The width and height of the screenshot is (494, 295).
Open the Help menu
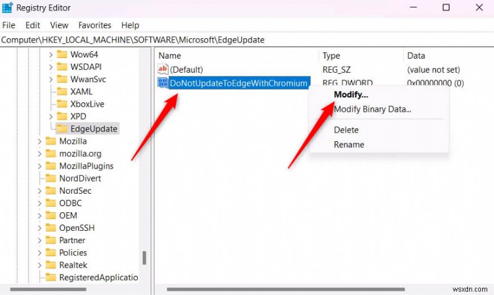coord(130,25)
